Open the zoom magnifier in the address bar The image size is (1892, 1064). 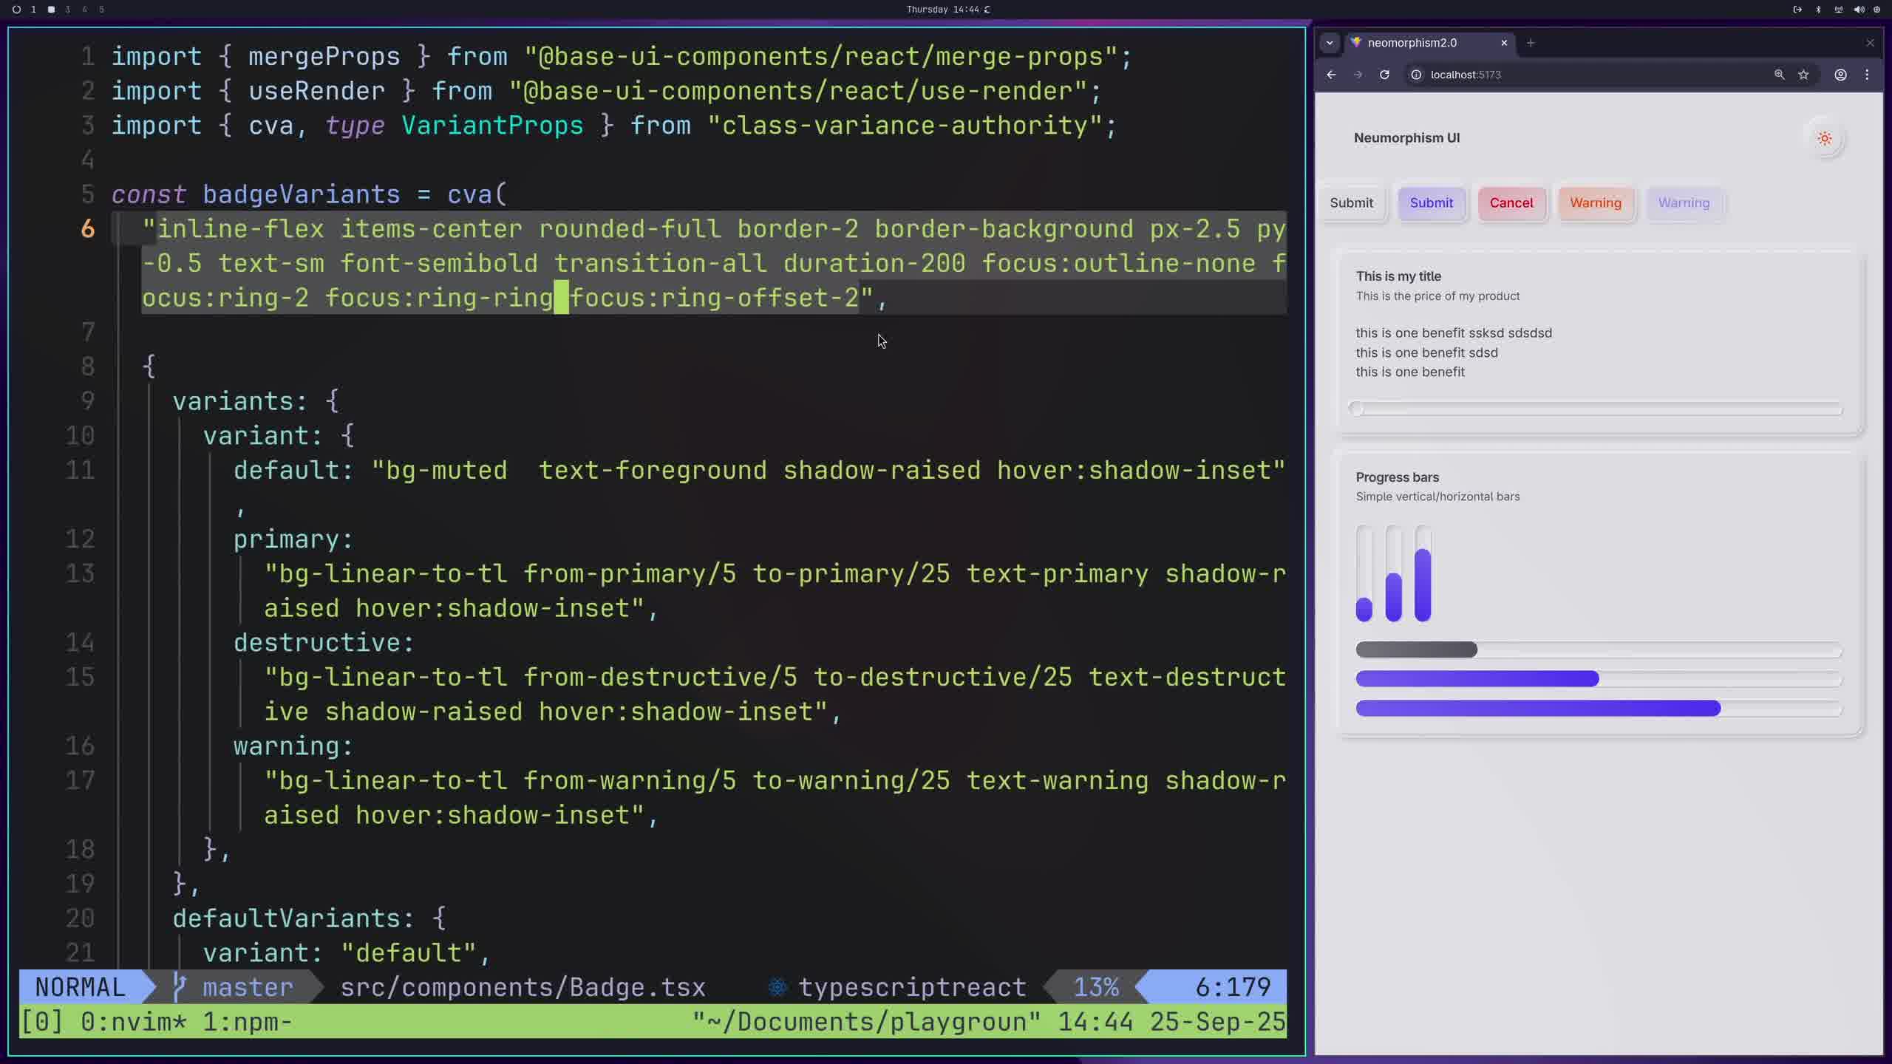pyautogui.click(x=1779, y=75)
